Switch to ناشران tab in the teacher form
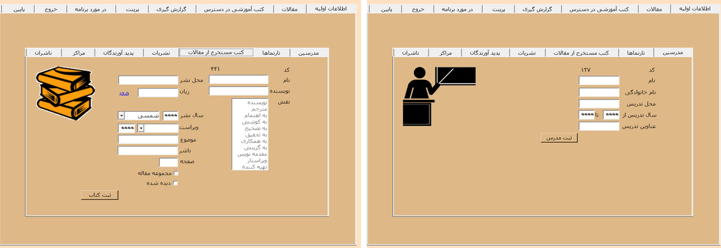The image size is (721, 248). pyautogui.click(x=410, y=53)
